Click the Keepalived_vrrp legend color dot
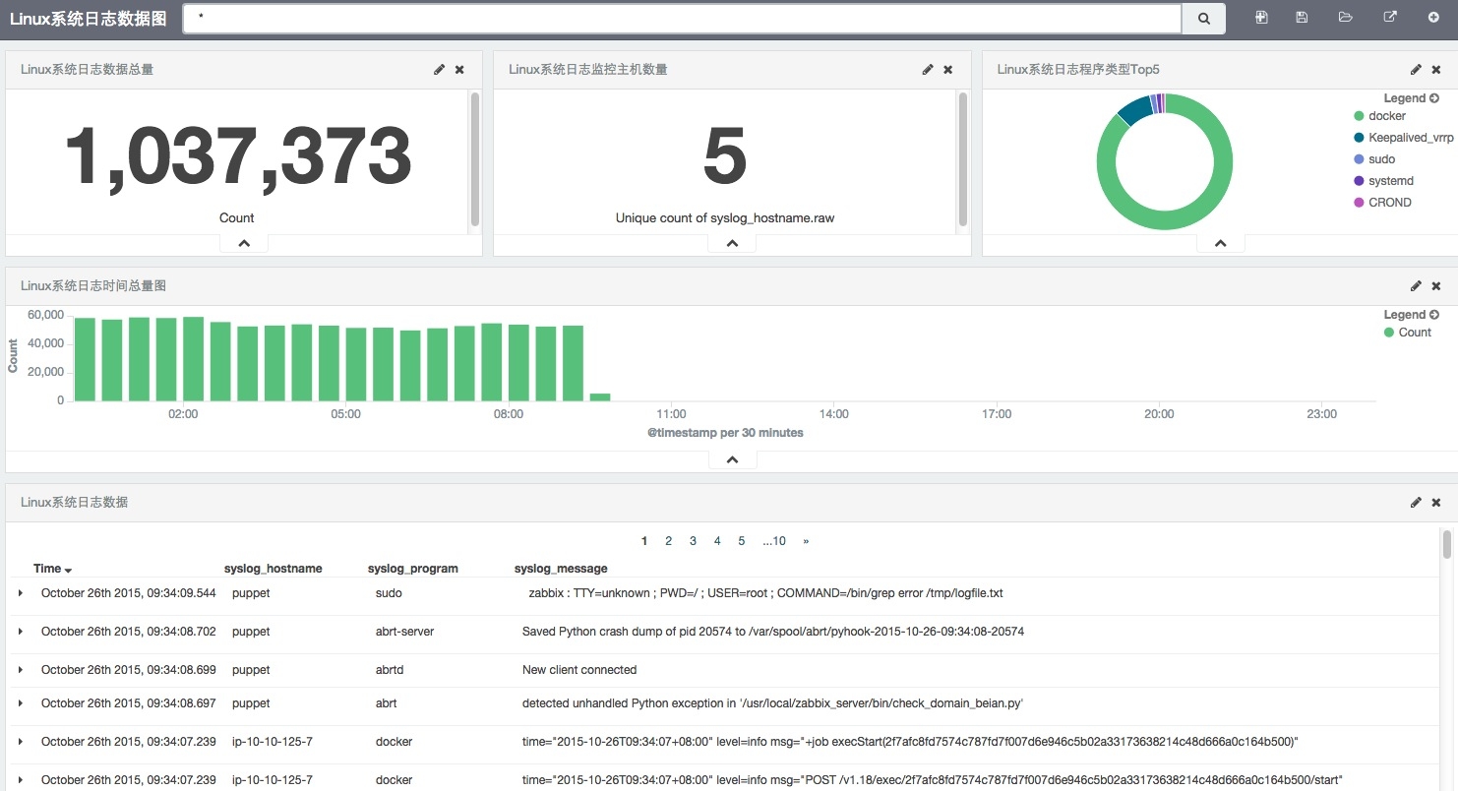 coord(1360,138)
